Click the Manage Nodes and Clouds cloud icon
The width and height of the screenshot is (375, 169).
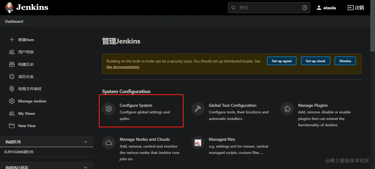109,143
